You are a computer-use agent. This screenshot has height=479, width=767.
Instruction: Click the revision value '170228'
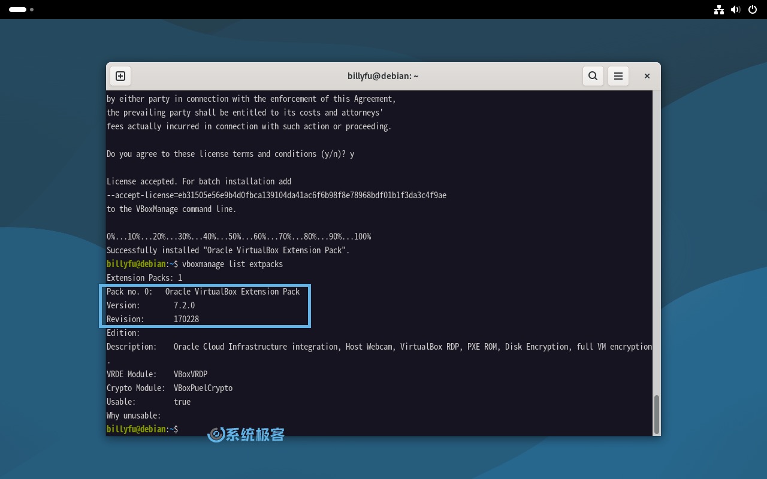point(186,319)
